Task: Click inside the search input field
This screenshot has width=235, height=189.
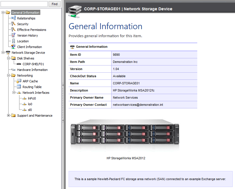Action: pyautogui.click(x=24, y=4)
